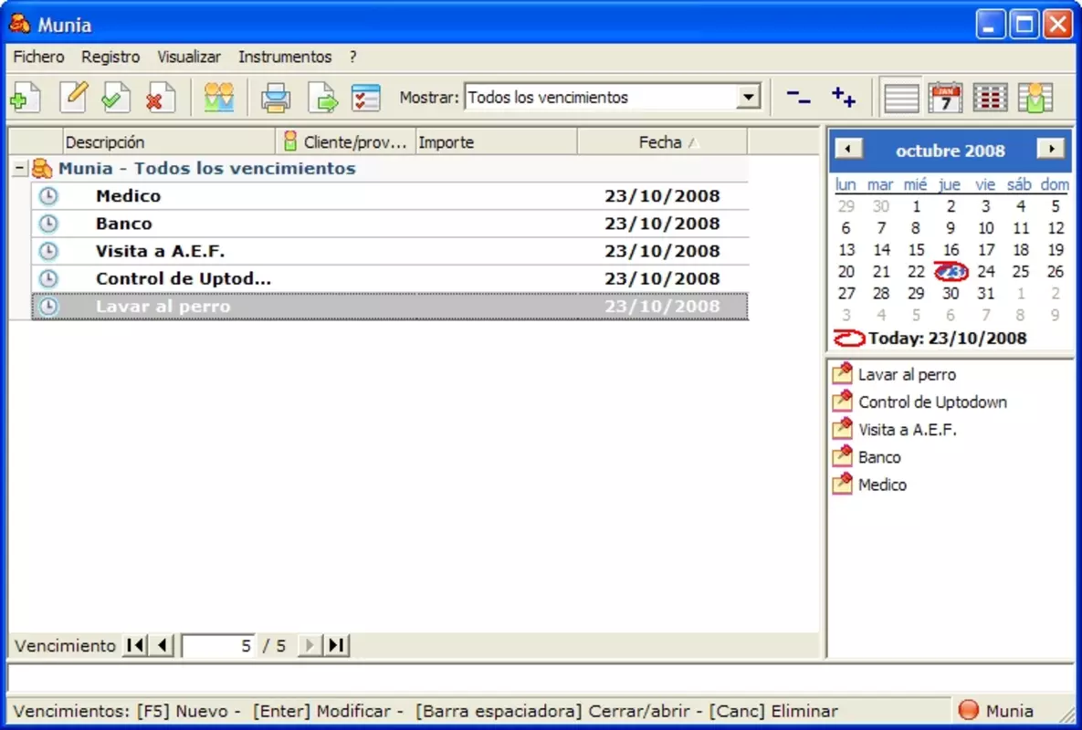Click the Munia coins icon in tree header
Screen dimensions: 1082x730
[42, 168]
